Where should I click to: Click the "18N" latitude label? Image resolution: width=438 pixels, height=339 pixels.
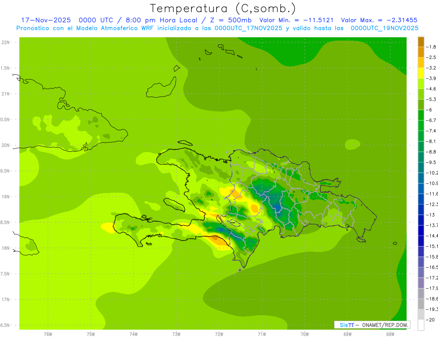tap(5, 248)
